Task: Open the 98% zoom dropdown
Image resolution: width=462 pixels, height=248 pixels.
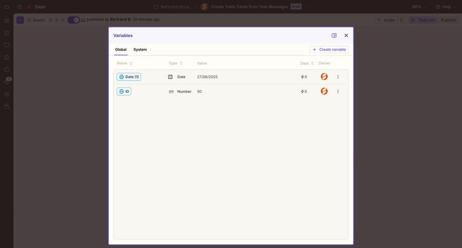Action: point(419,7)
